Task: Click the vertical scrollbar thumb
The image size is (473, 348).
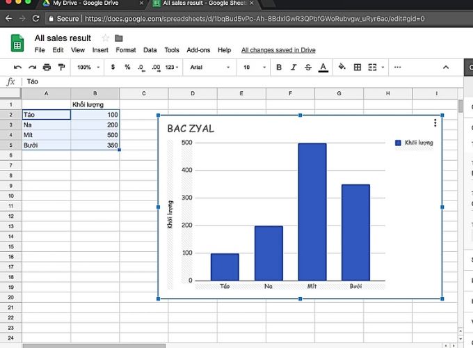Action: [x=460, y=106]
